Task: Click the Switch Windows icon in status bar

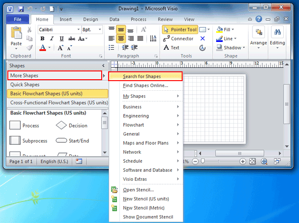Action: [x=277, y=161]
